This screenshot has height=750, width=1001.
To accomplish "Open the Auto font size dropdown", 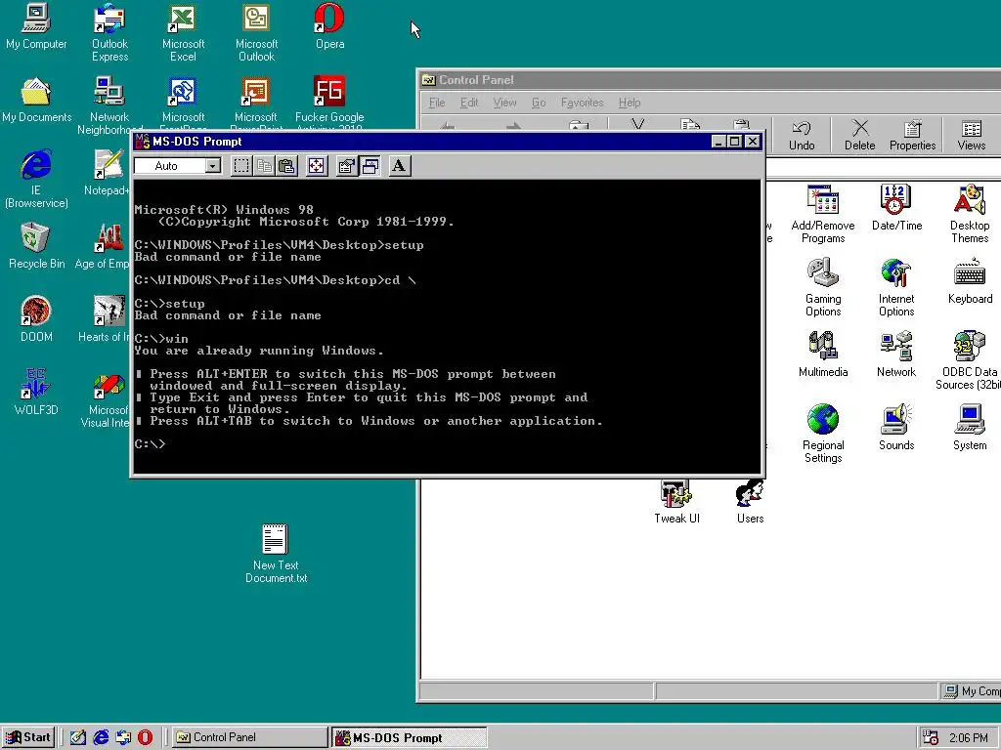I will (212, 166).
